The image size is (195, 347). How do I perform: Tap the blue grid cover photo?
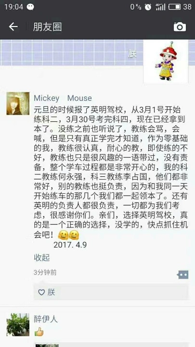tap(72, 53)
